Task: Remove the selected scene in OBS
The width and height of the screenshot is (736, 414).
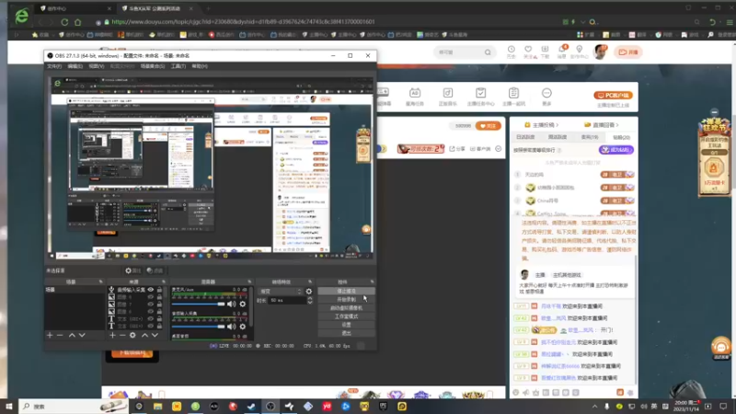Action: pos(60,335)
